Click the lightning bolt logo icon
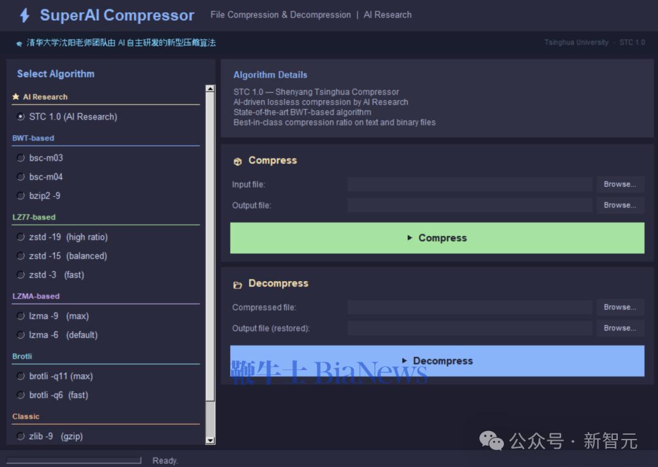The height and width of the screenshot is (467, 658). click(25, 15)
